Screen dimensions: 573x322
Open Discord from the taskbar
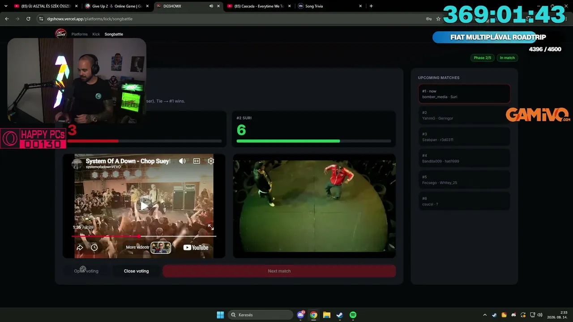click(x=301, y=315)
